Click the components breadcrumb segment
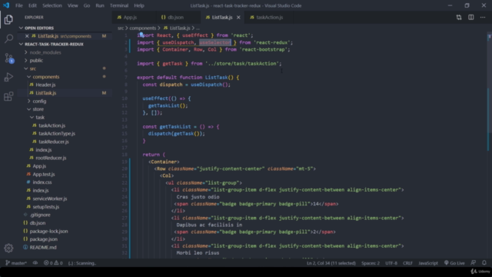Viewport: 492px width, 277px height. pos(142,28)
